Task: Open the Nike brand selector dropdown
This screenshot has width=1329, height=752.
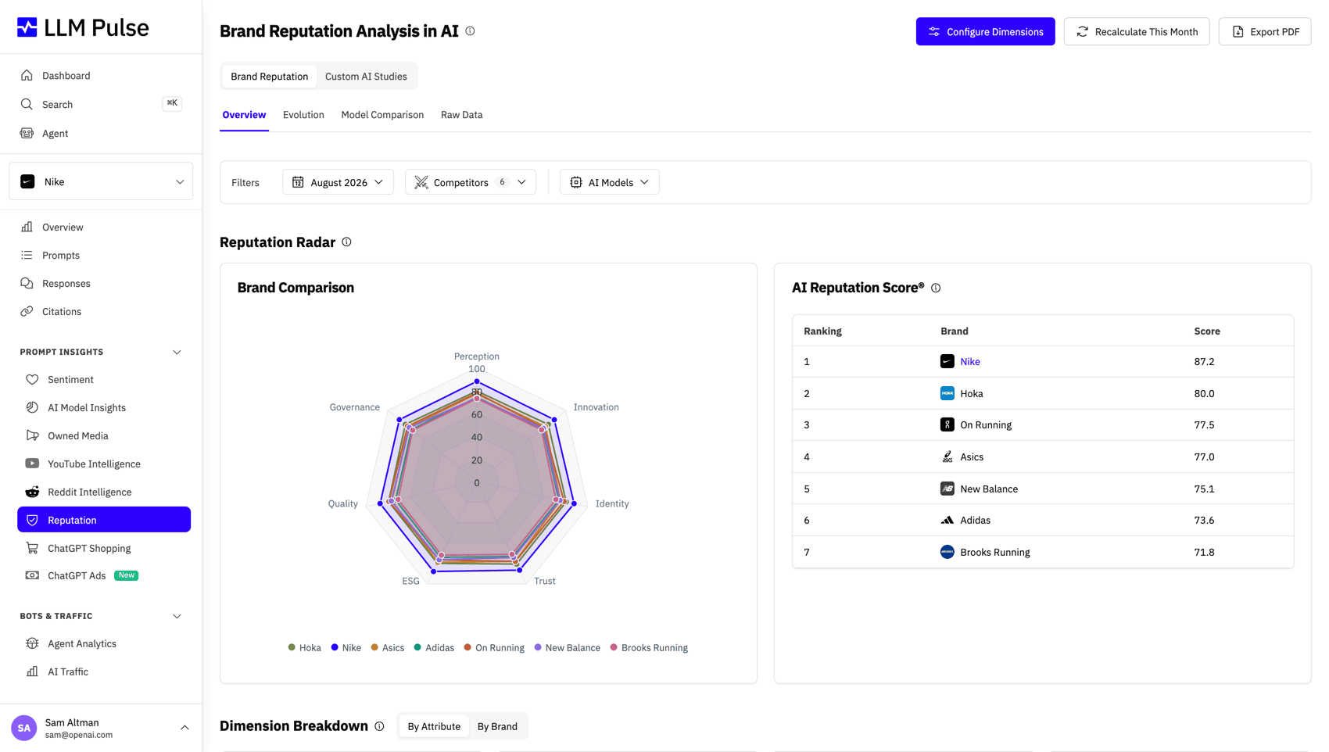Action: [101, 182]
